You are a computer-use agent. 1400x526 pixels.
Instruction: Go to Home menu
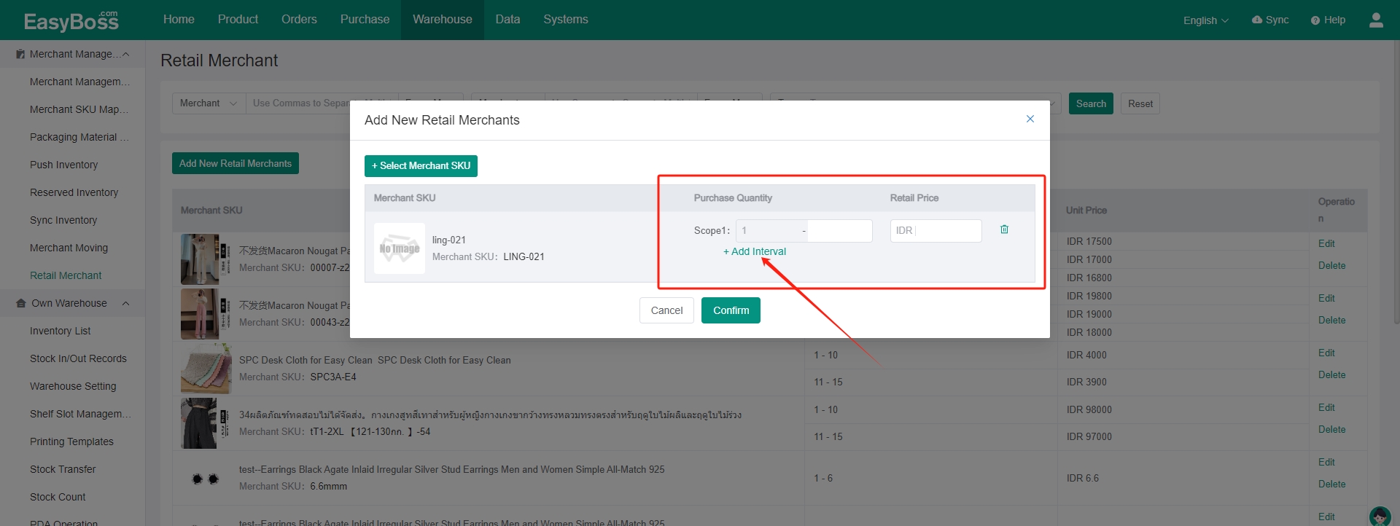point(179,20)
